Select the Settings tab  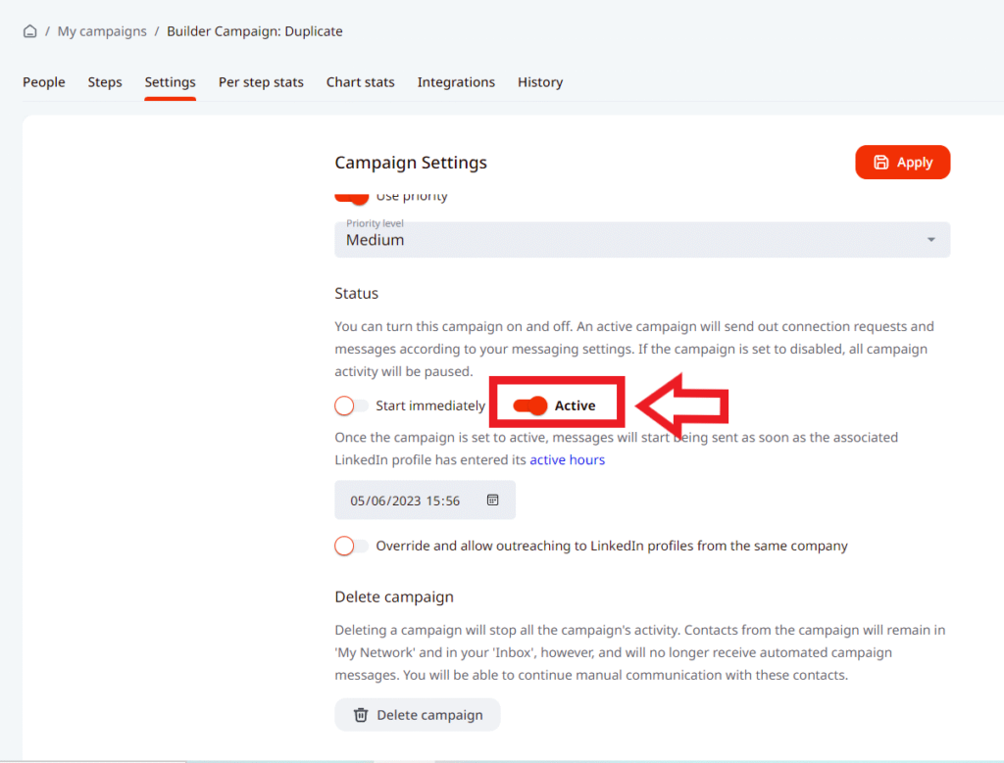click(x=170, y=82)
